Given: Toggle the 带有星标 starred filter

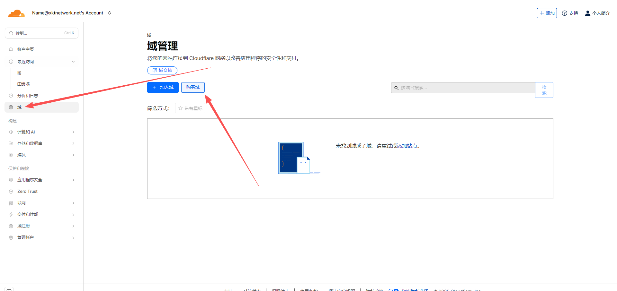Looking at the screenshot, I should pyautogui.click(x=190, y=108).
